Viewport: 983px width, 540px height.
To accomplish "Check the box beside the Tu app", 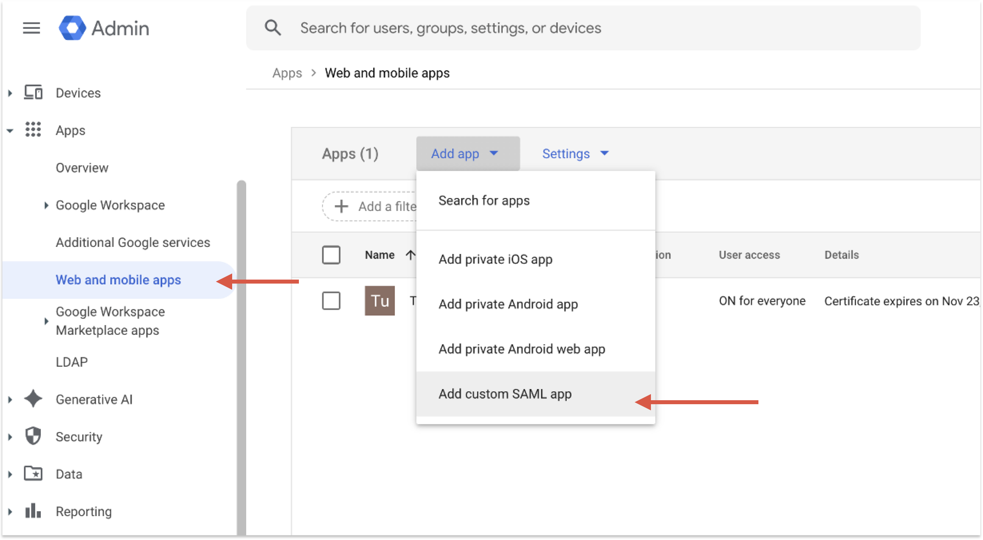I will click(x=331, y=301).
